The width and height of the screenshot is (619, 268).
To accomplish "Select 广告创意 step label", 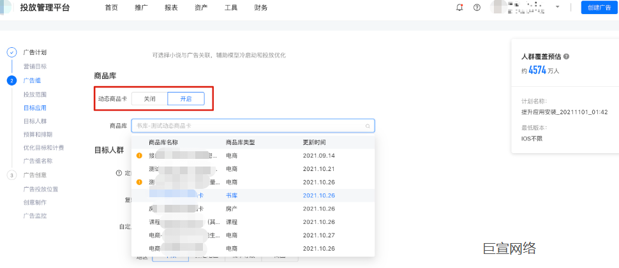I will 35,175.
